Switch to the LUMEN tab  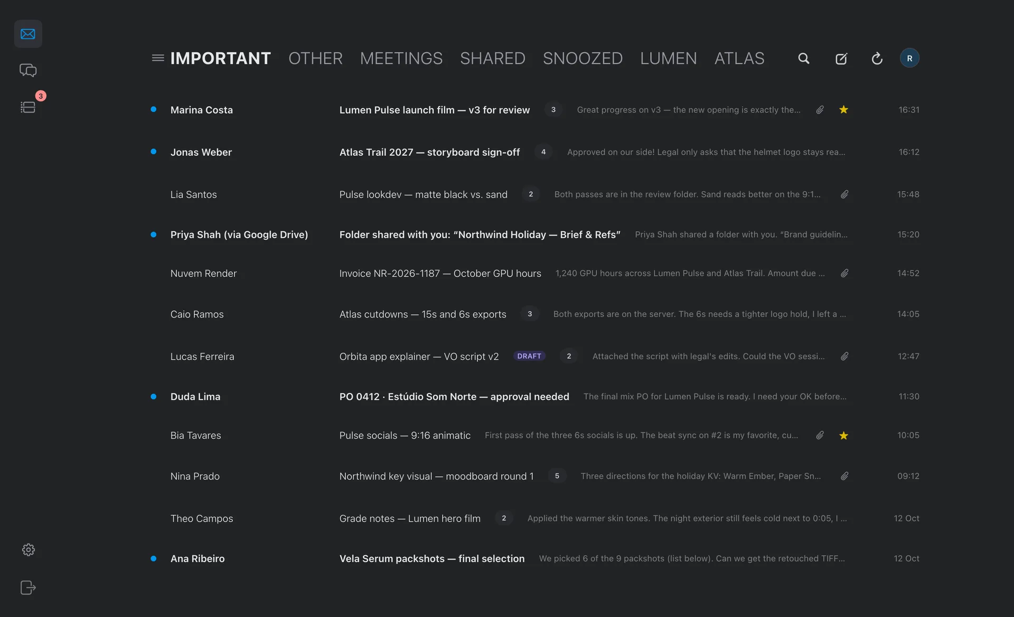[669, 58]
